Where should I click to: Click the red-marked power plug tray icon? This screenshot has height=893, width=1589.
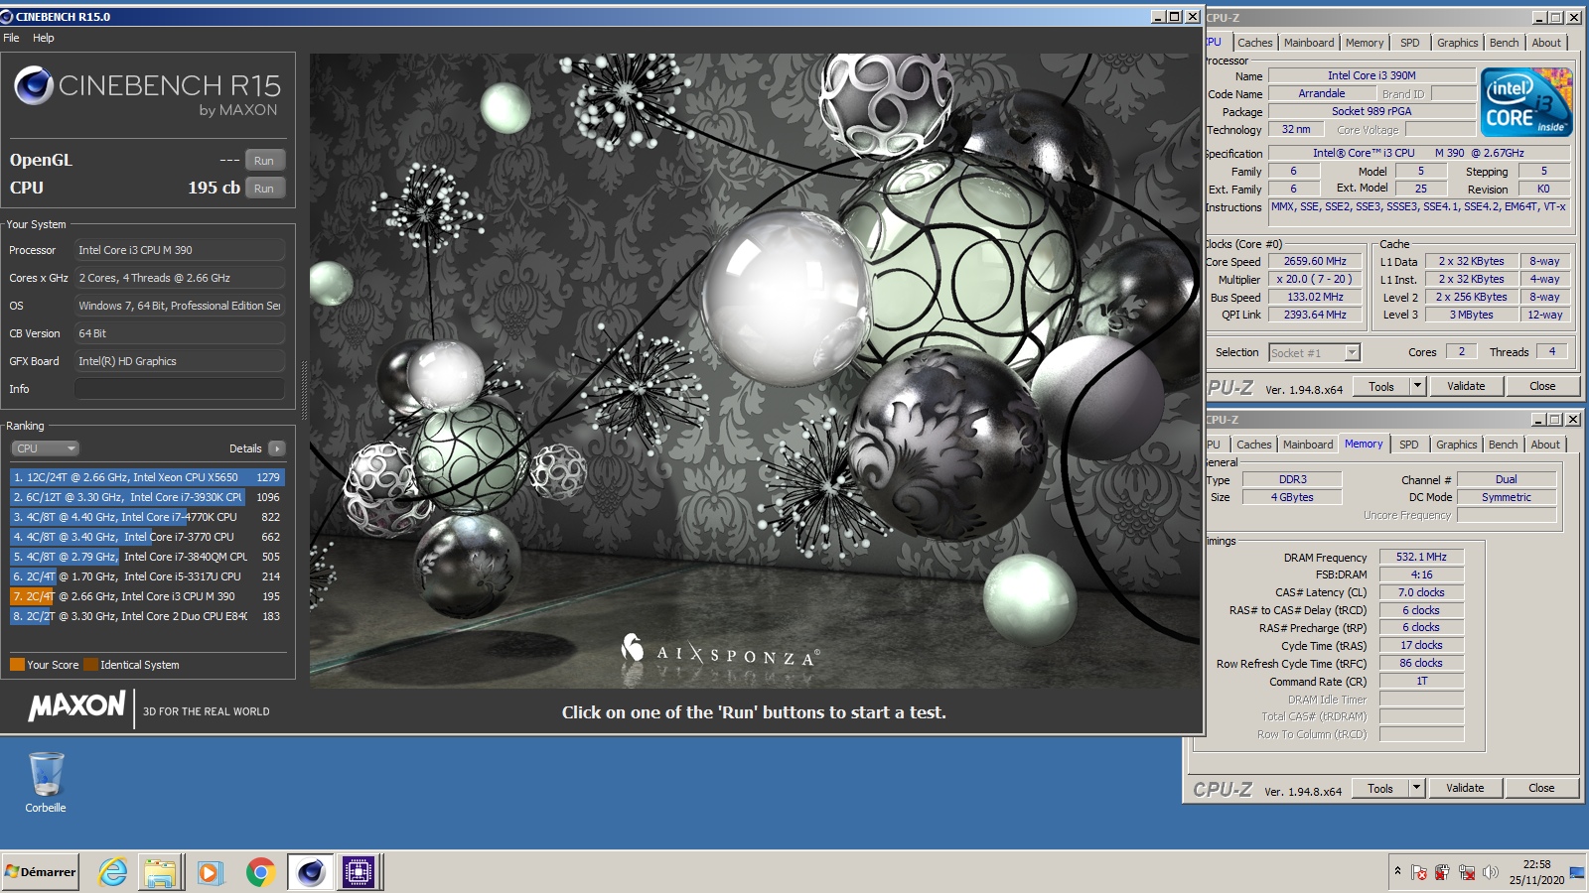tap(1442, 873)
